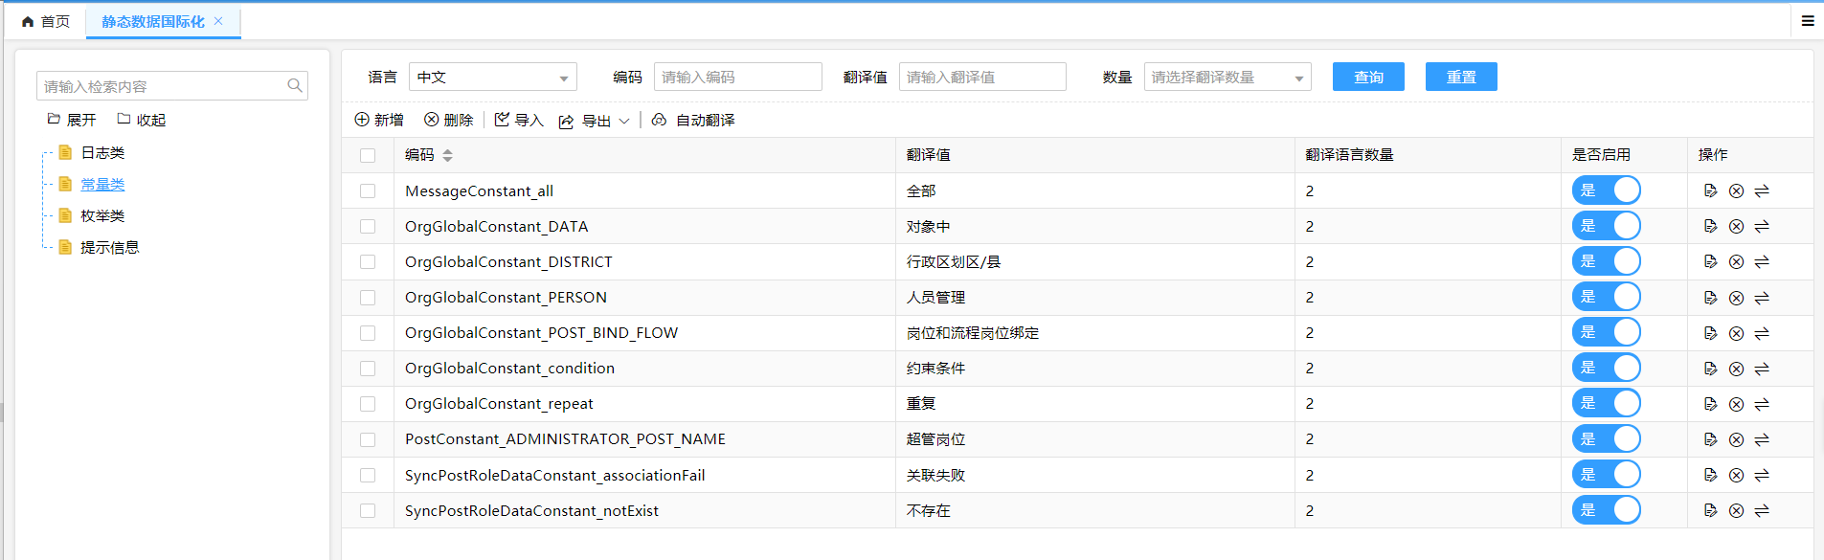The width and height of the screenshot is (1824, 560).
Task: Click the auto translate (自动翻译) toolbar icon
Action: point(659,120)
